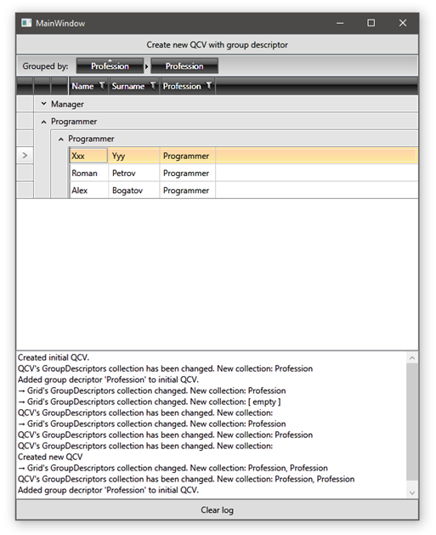Sort by the Surname column header
Image resolution: width=436 pixels, height=535 pixels.
click(128, 86)
